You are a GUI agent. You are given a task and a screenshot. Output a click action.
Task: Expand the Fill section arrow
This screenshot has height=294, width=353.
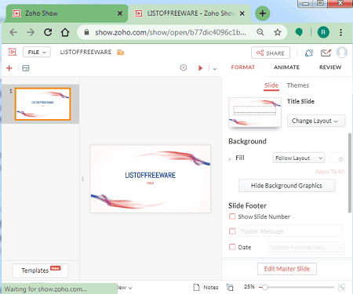pos(230,158)
